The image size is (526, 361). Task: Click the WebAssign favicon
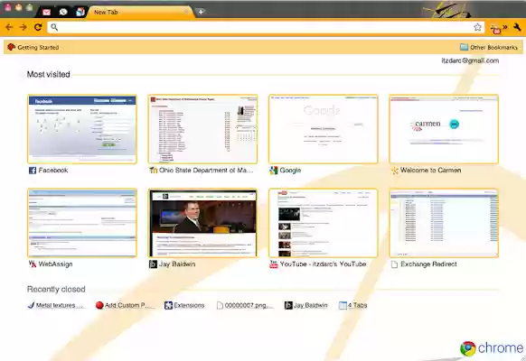click(x=33, y=264)
